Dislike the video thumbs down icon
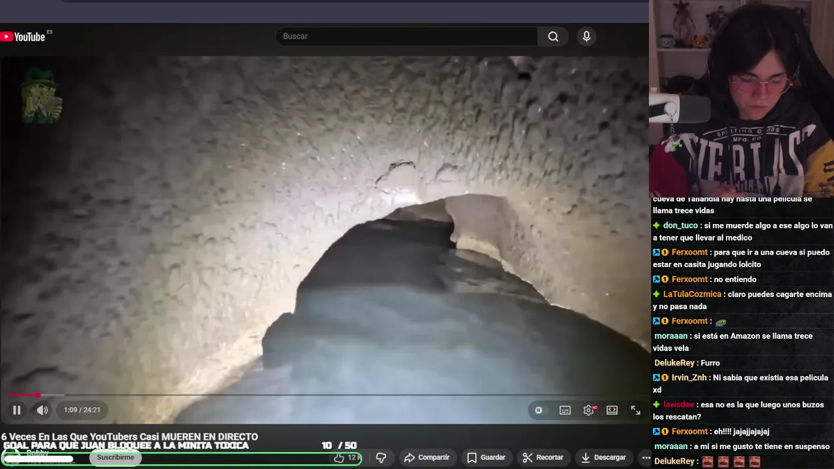The height and width of the screenshot is (469, 834). (x=381, y=458)
